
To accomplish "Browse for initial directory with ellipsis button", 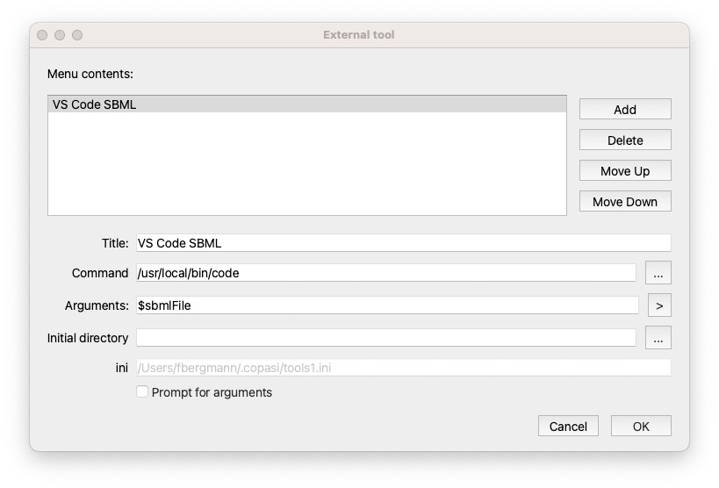I will (658, 338).
